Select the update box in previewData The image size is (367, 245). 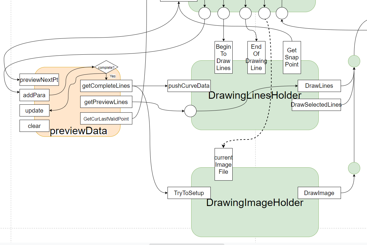click(x=34, y=111)
